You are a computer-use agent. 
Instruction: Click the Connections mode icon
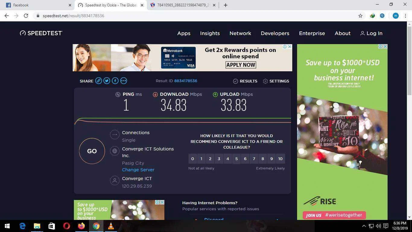click(115, 134)
